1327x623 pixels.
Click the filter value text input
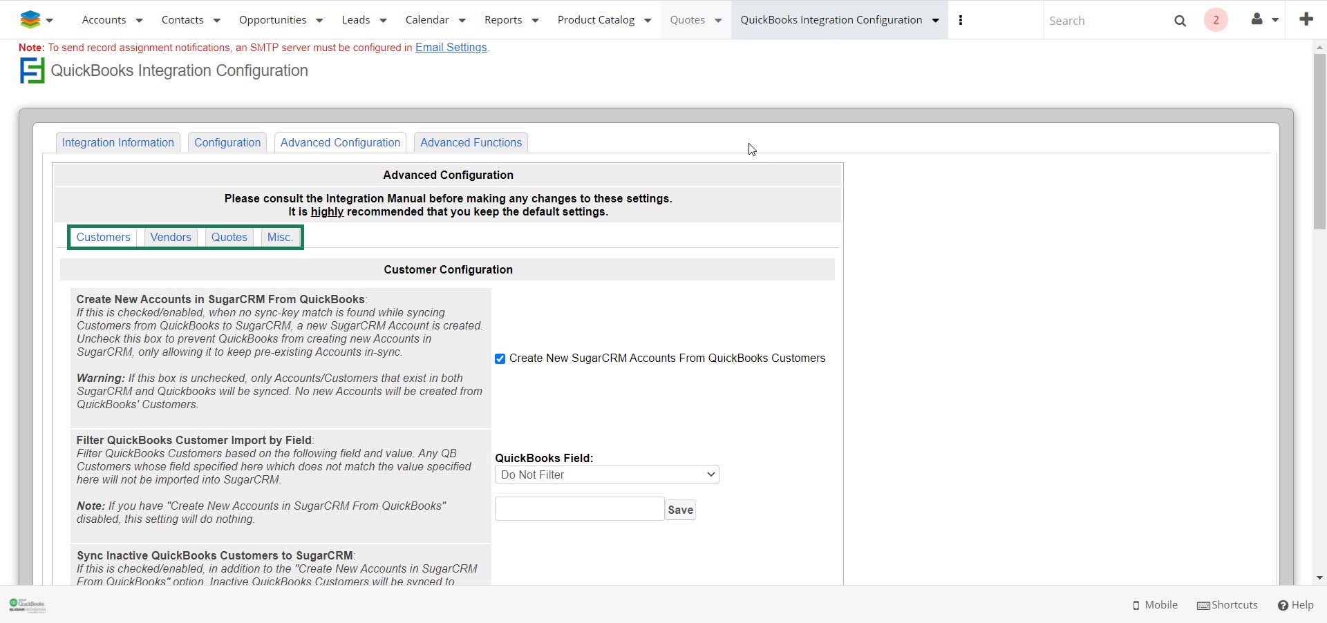point(579,509)
